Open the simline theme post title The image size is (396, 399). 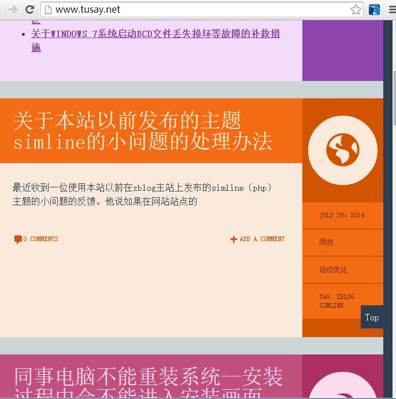tap(142, 131)
